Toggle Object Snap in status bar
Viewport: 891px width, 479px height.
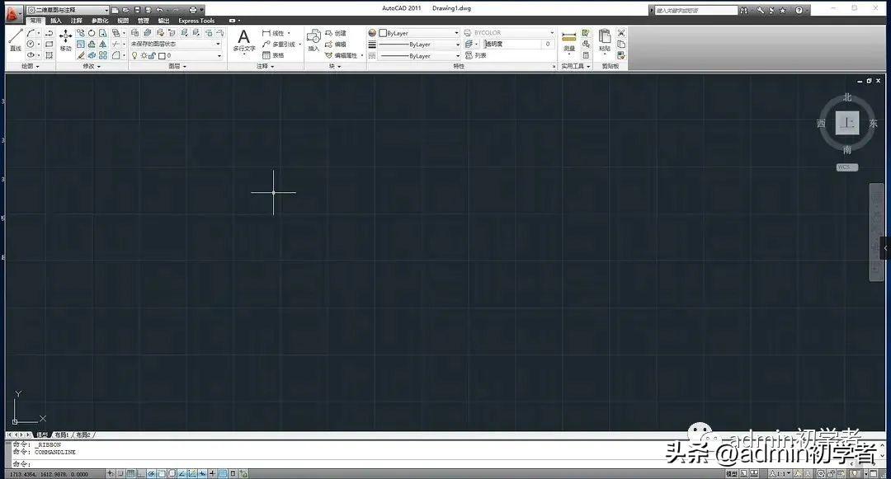coord(162,473)
